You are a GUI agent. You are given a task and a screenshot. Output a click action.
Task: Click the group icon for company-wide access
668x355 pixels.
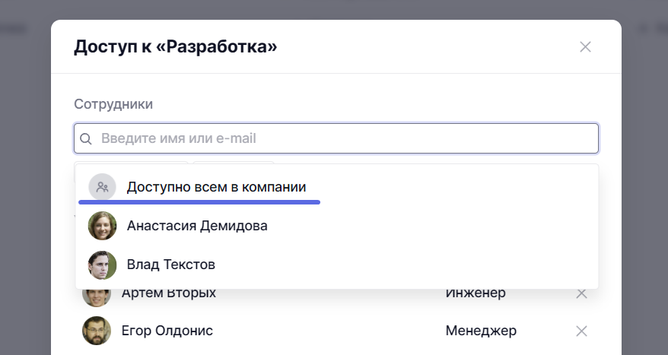point(102,187)
